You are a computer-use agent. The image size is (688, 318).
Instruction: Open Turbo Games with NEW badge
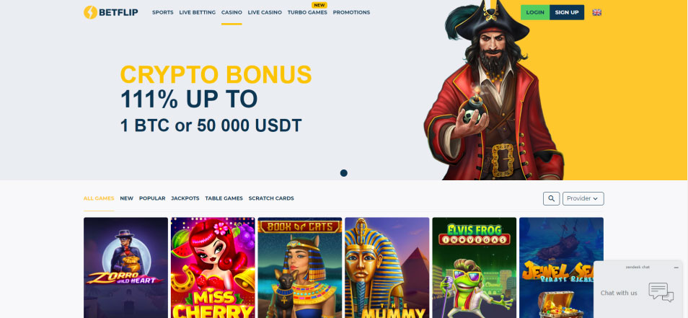point(307,12)
